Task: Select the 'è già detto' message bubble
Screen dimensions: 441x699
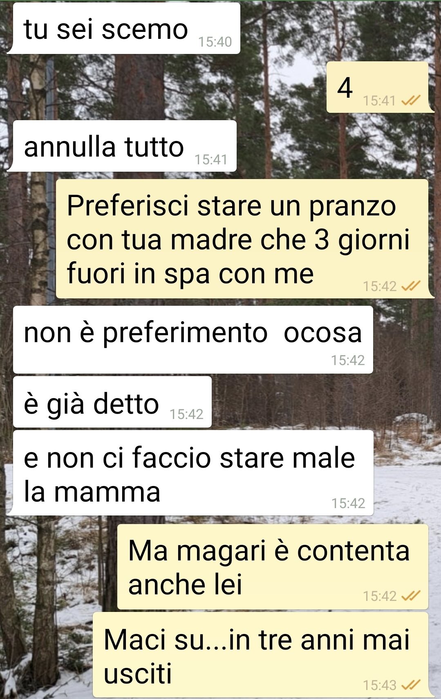Action: pos(112,402)
